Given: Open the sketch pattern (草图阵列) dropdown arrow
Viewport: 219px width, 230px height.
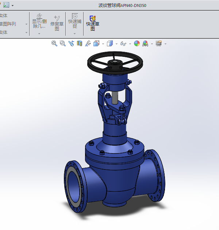Looking at the screenshot, I should (x=26, y=24).
